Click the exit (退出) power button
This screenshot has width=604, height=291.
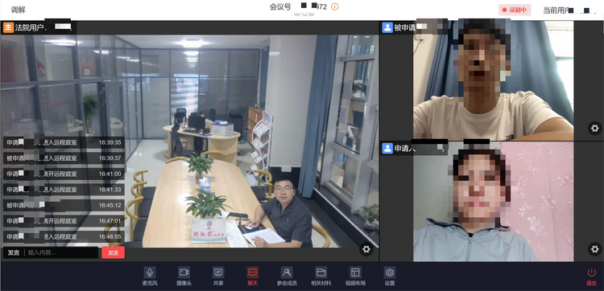coord(591,277)
